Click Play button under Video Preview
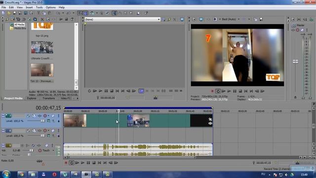This screenshot has height=178, width=316. (229, 91)
